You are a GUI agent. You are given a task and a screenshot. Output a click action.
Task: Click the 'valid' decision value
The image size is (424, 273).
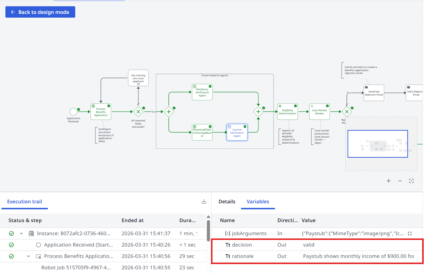[309, 245]
